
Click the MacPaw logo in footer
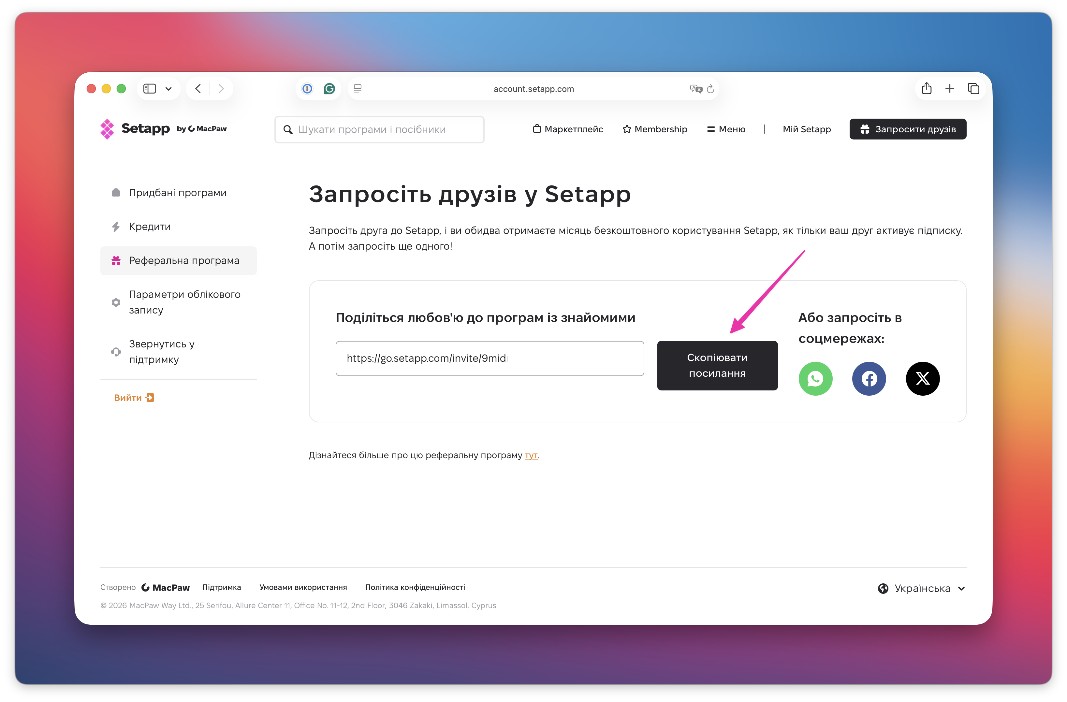[166, 587]
